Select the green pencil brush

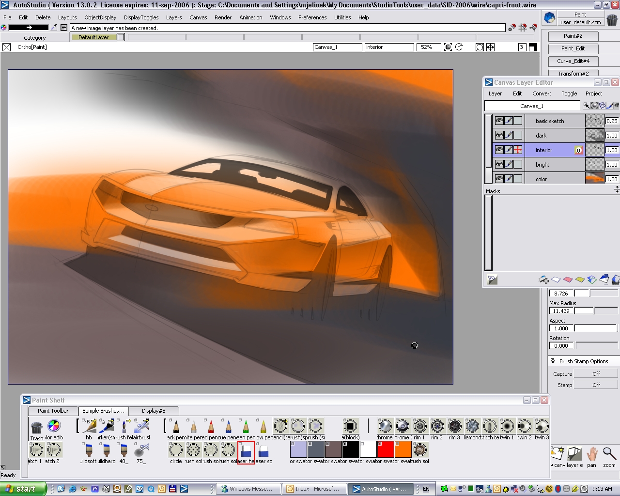pyautogui.click(x=245, y=426)
